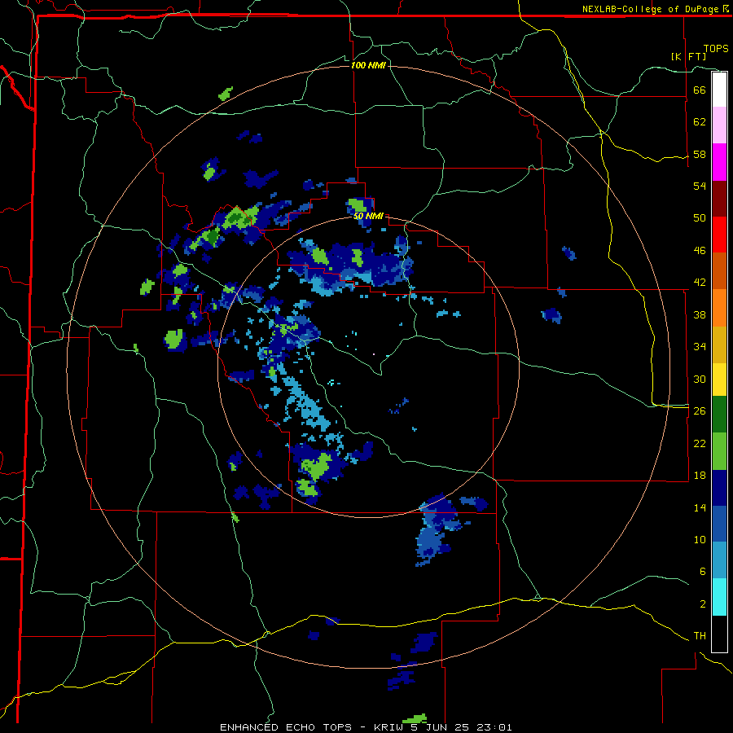Click the TOPS legend heading
The width and height of the screenshot is (733, 733).
716,49
